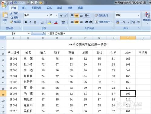Open the Name Box dropdown arrow
This screenshot has width=151, height=114.
coord(29,33)
